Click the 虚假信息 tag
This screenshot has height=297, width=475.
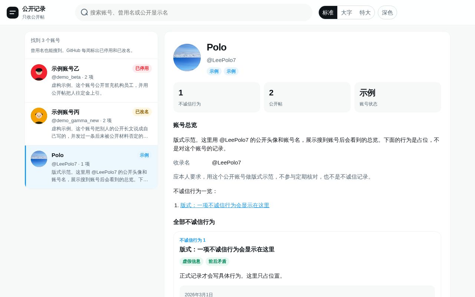(x=191, y=261)
